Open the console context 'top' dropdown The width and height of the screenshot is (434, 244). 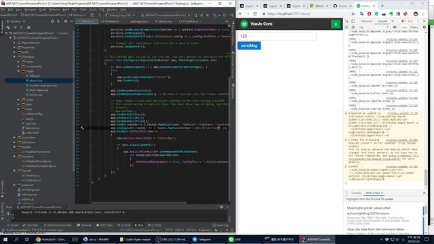point(374,27)
